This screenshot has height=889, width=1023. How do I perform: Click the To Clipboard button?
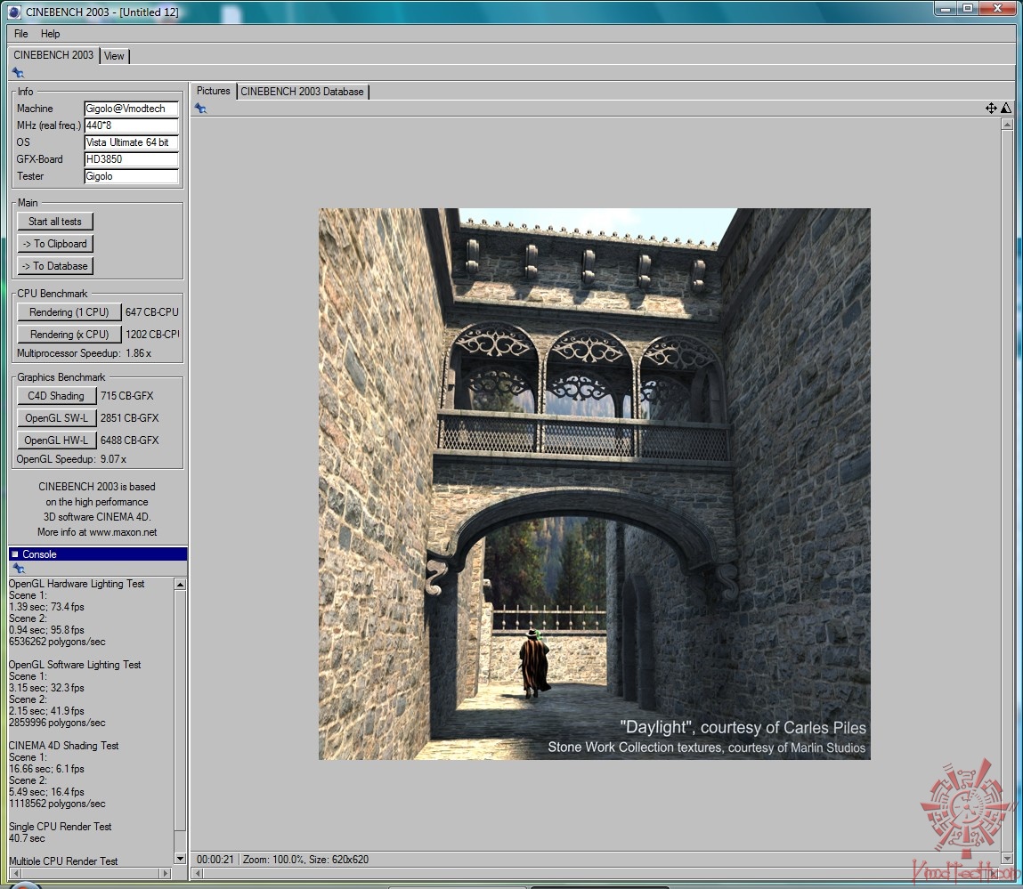tap(55, 244)
